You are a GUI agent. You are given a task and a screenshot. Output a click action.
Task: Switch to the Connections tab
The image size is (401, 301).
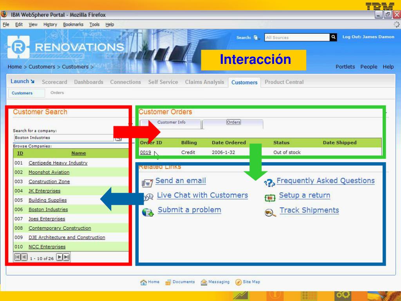click(x=126, y=82)
